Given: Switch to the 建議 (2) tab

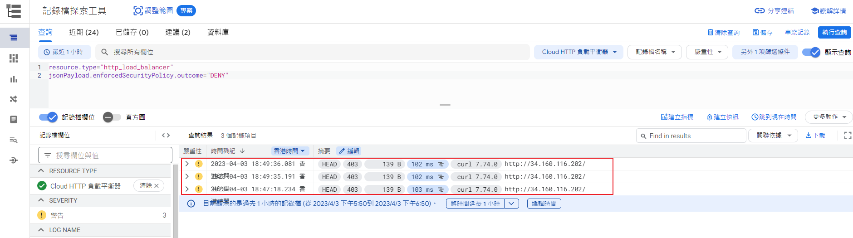Looking at the screenshot, I should 177,32.
